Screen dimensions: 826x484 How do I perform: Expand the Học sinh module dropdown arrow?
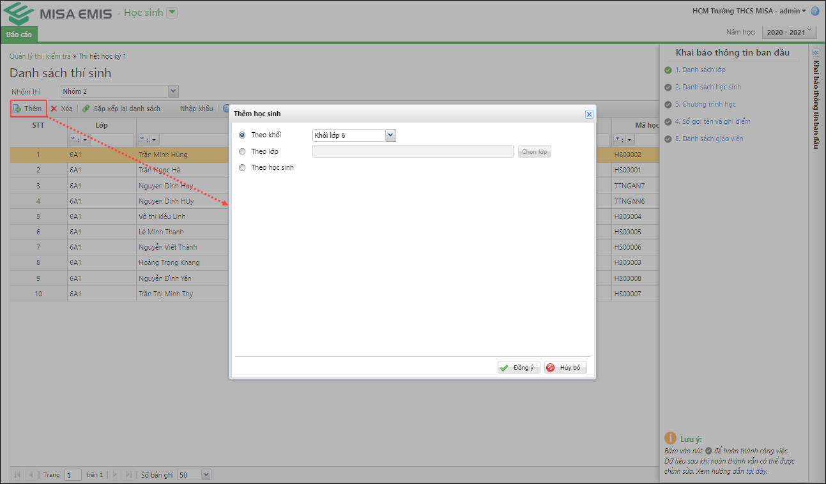click(172, 13)
